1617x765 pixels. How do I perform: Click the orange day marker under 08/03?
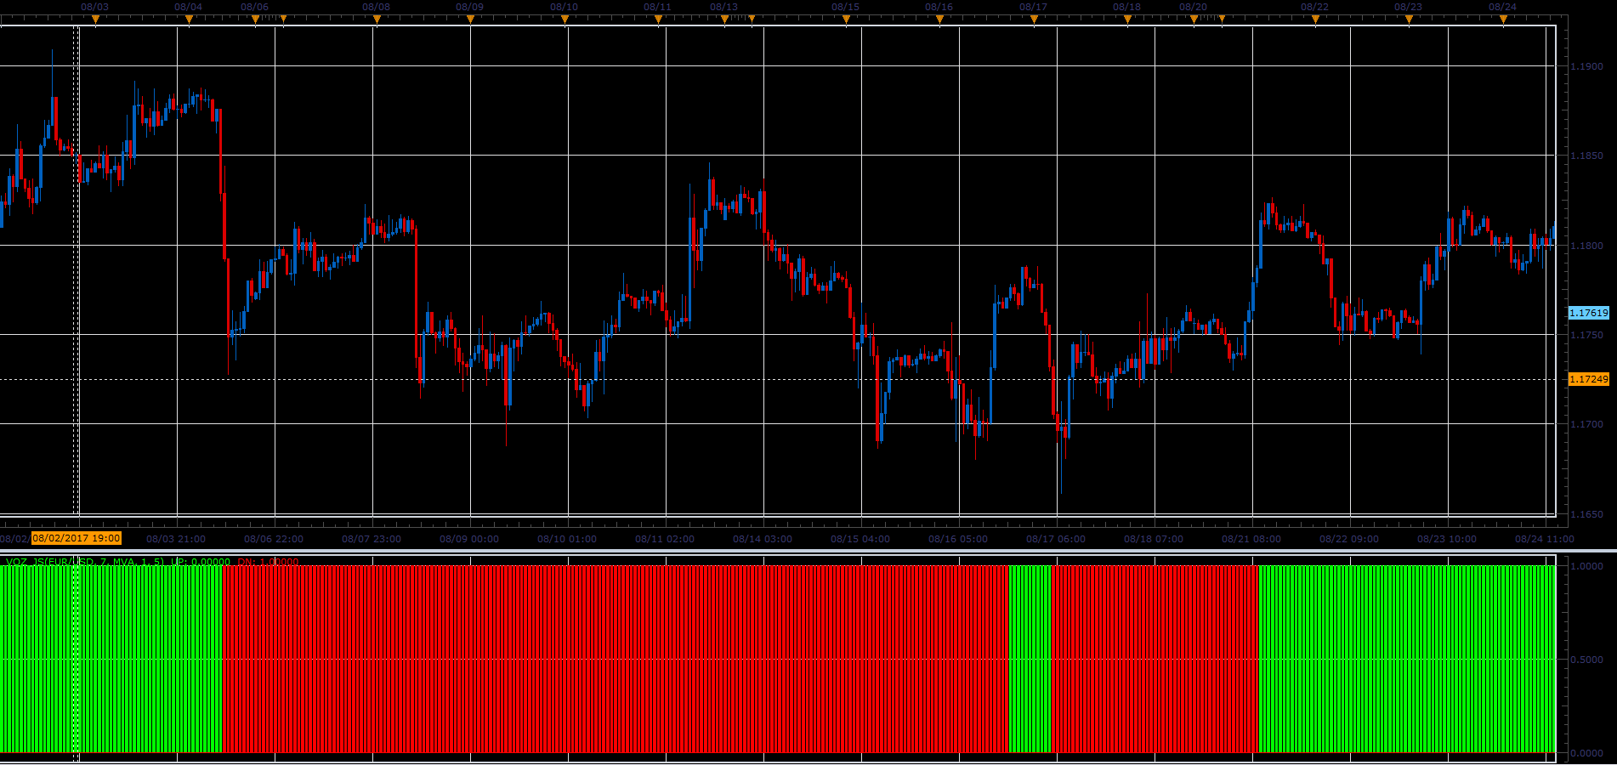point(95,19)
